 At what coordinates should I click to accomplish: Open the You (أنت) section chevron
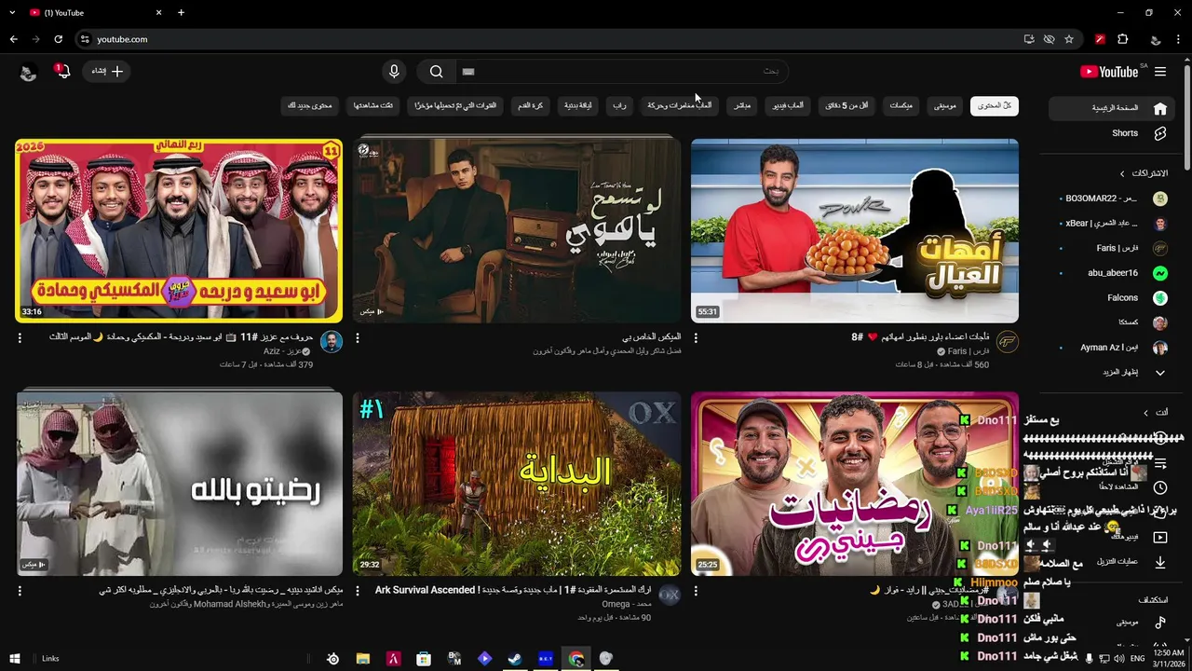[x=1145, y=412]
